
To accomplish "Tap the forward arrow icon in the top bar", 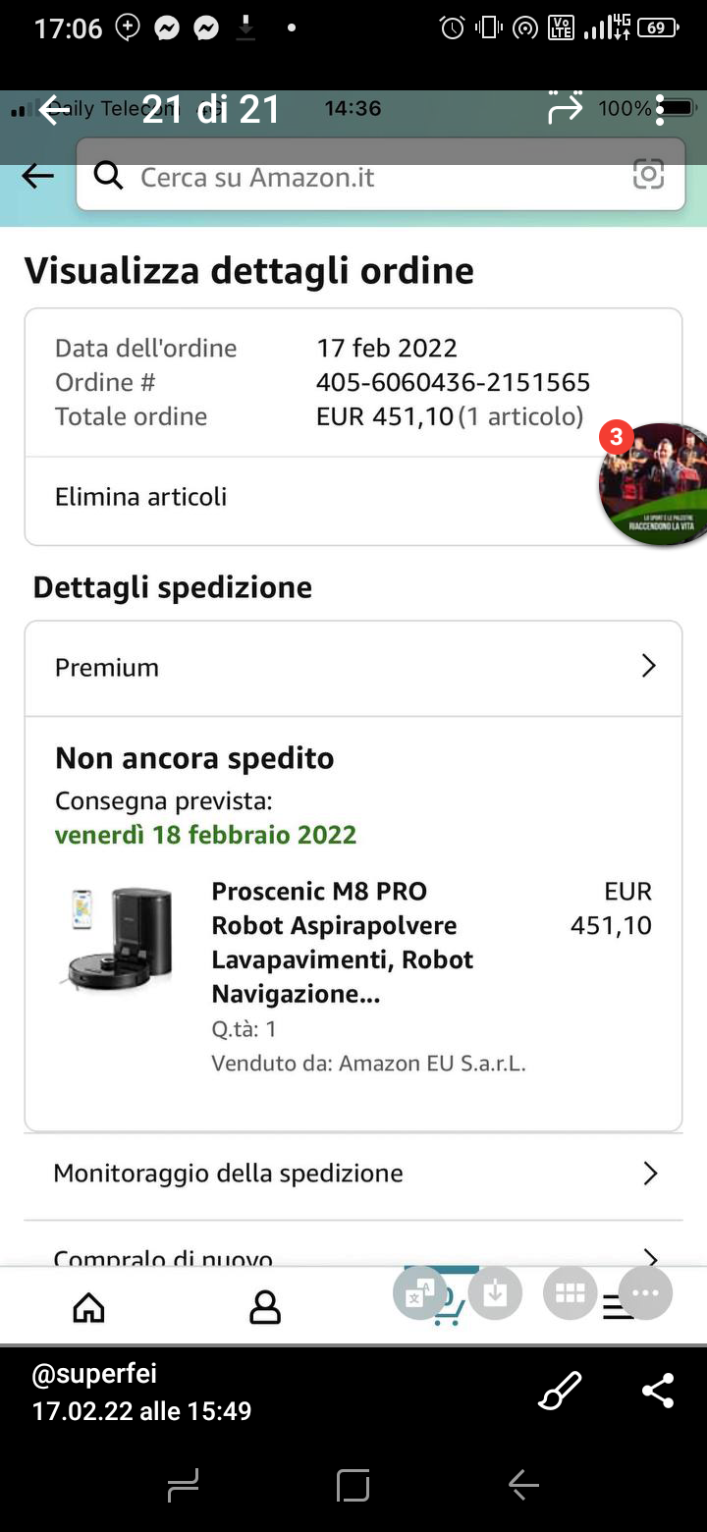I will (x=566, y=109).
